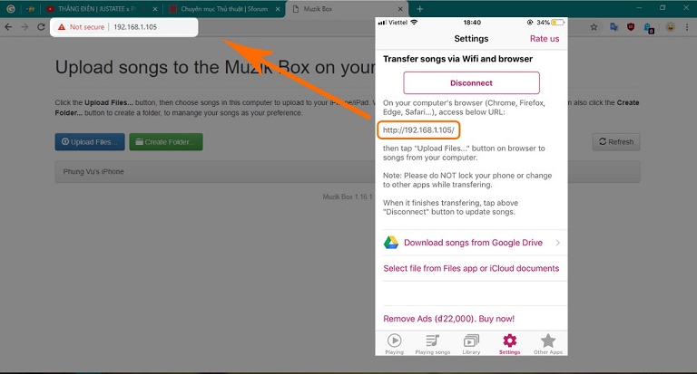Click the Upload Files button

88,142
